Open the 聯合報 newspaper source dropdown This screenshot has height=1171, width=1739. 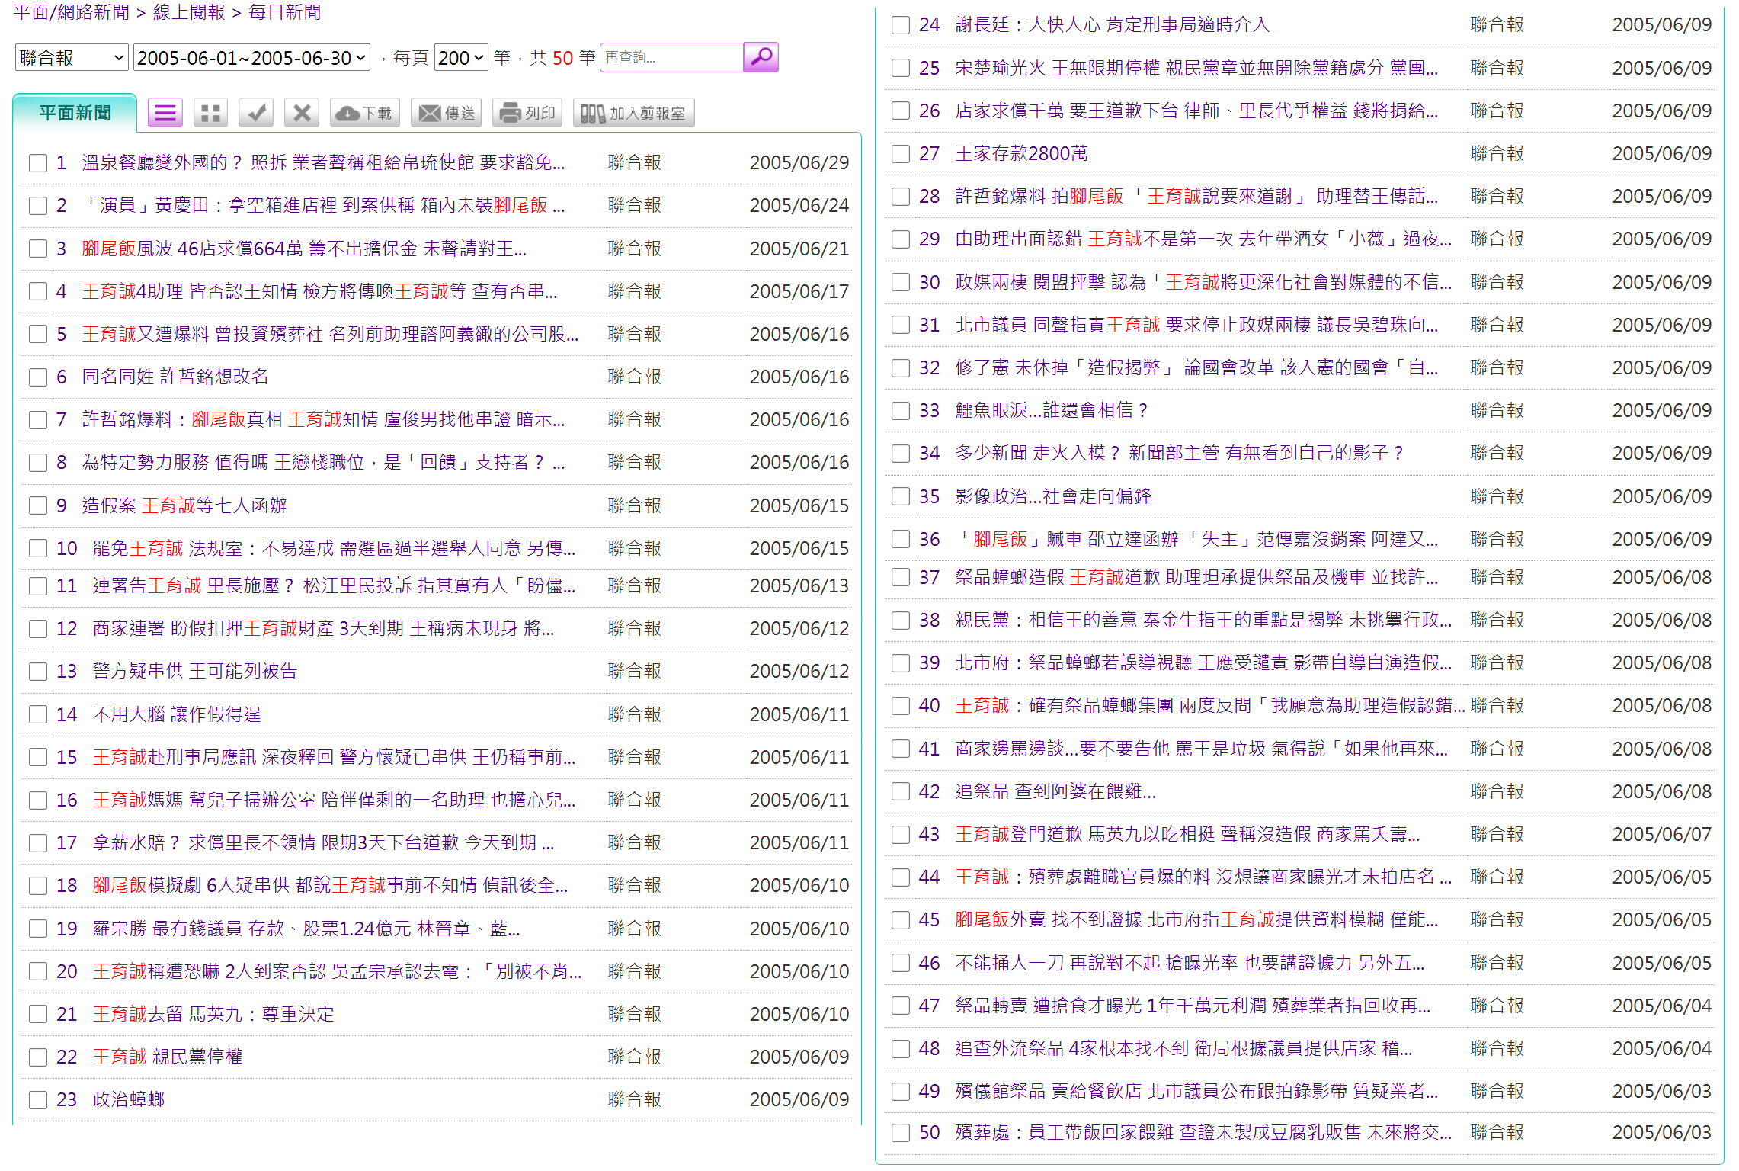coord(72,58)
